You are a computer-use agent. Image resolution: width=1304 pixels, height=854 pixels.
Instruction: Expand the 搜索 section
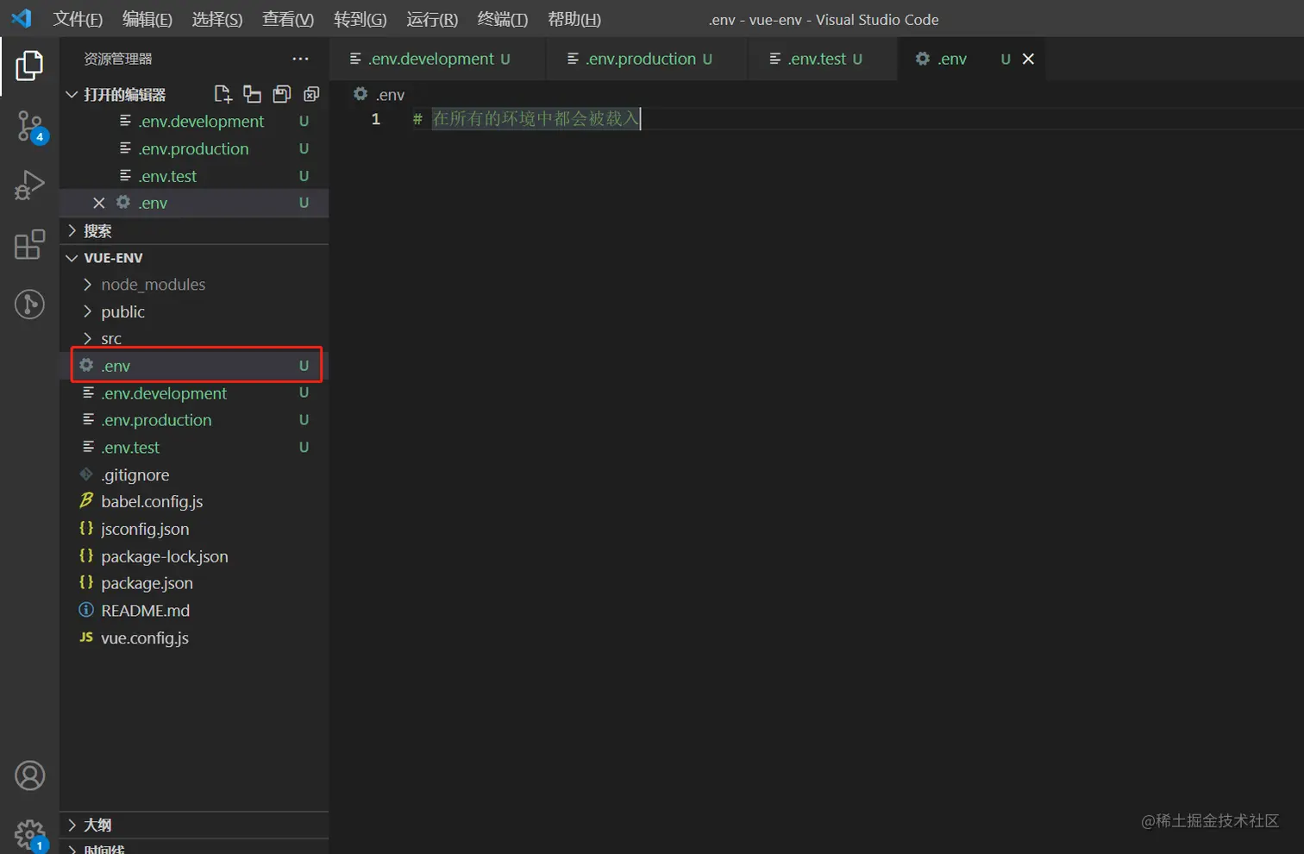tap(72, 230)
